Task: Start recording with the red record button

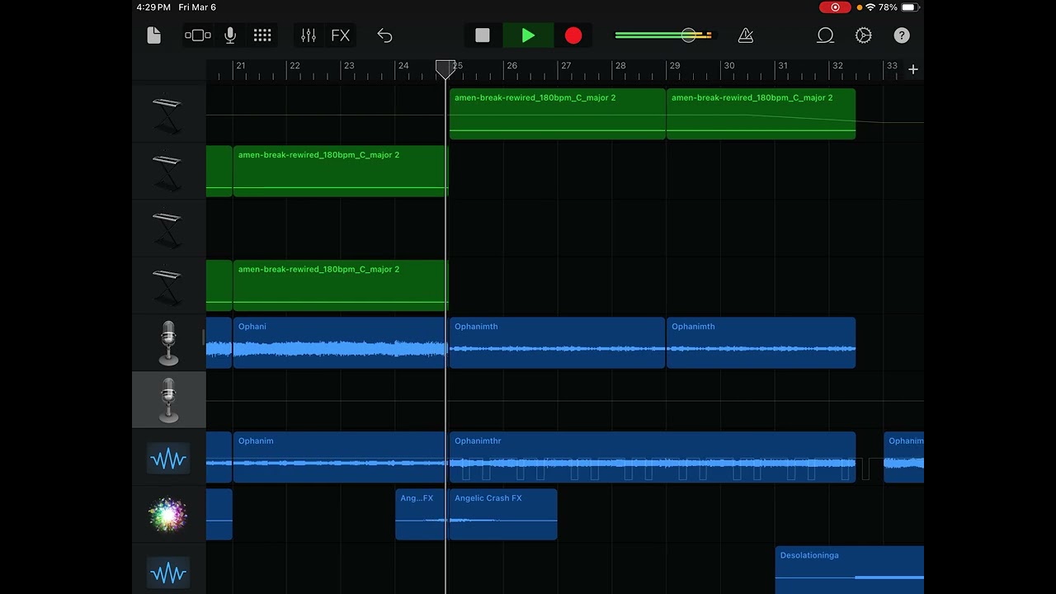Action: click(573, 35)
